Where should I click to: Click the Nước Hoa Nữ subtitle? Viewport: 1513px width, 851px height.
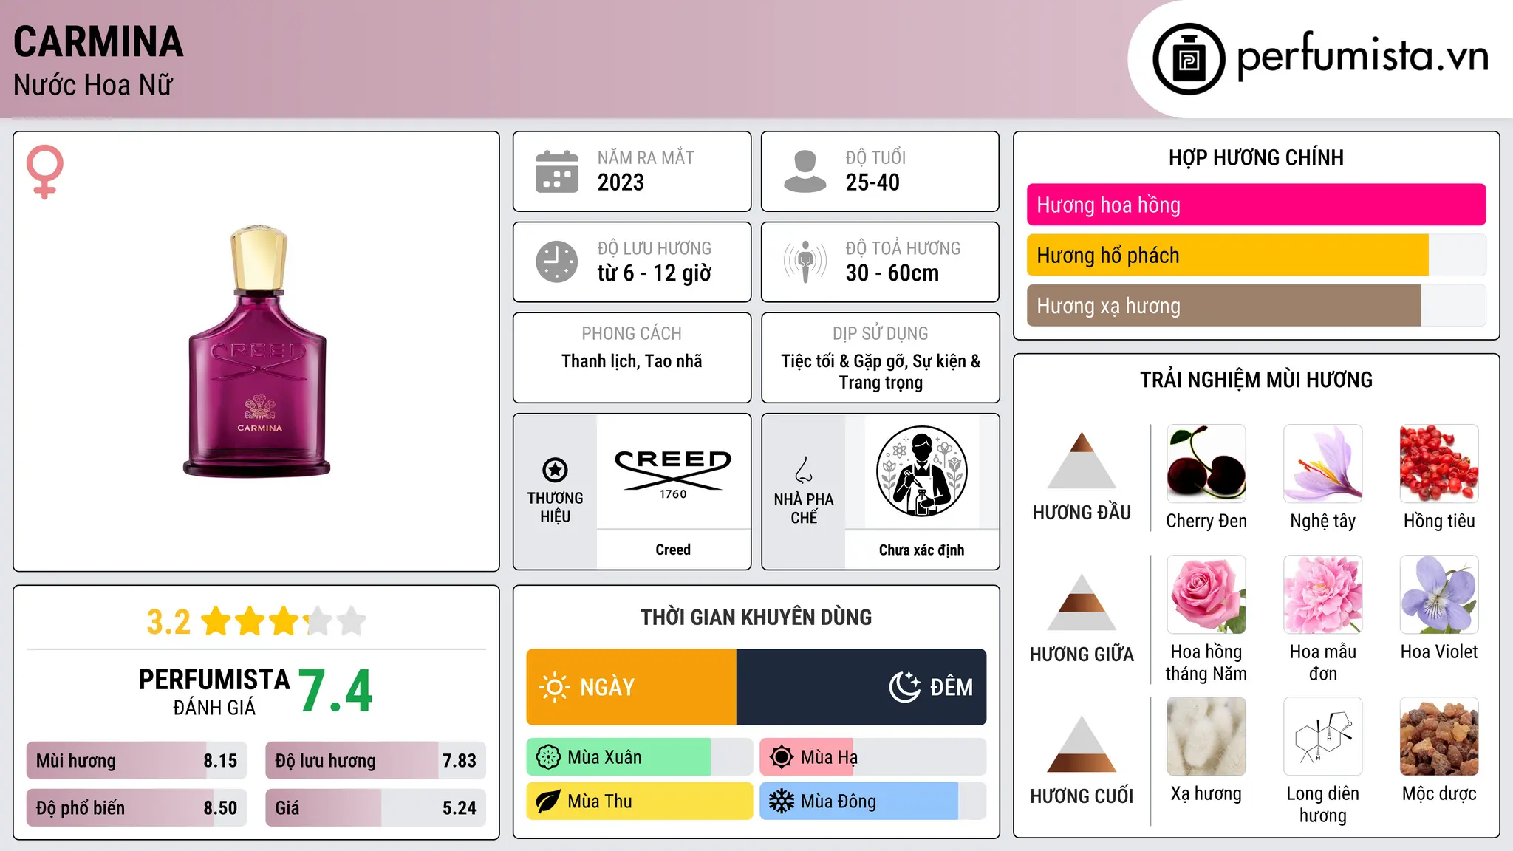point(93,85)
